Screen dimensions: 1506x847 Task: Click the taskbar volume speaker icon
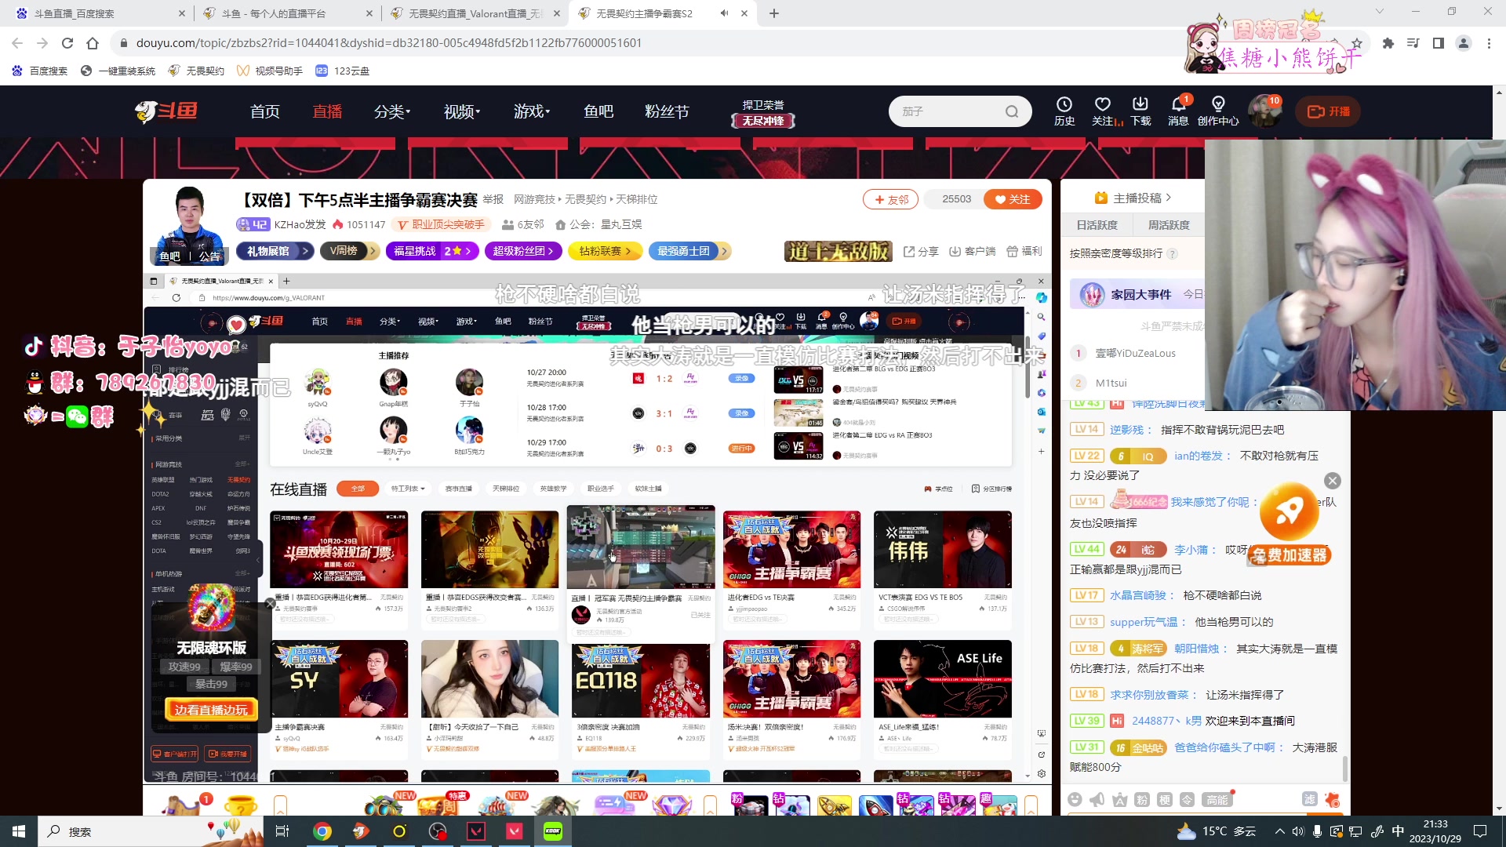[1299, 831]
